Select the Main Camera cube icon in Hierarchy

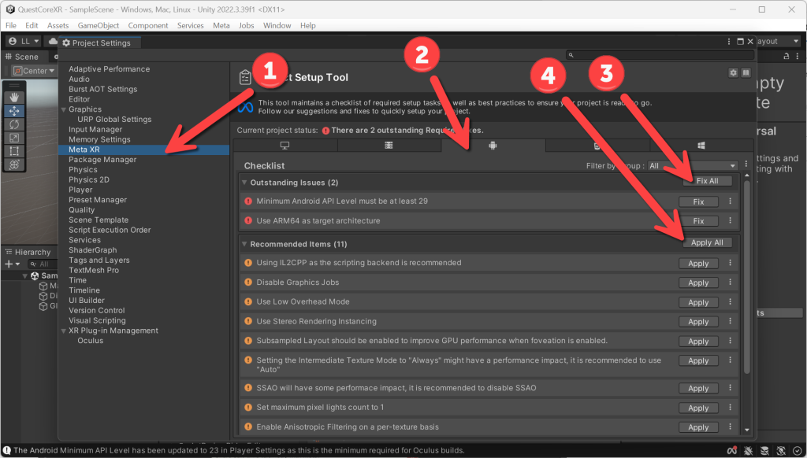43,286
